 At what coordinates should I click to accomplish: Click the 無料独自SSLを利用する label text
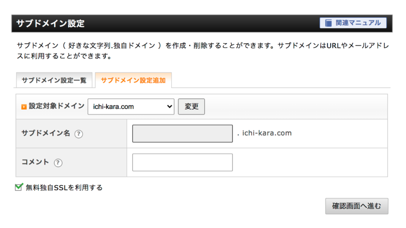click(64, 188)
